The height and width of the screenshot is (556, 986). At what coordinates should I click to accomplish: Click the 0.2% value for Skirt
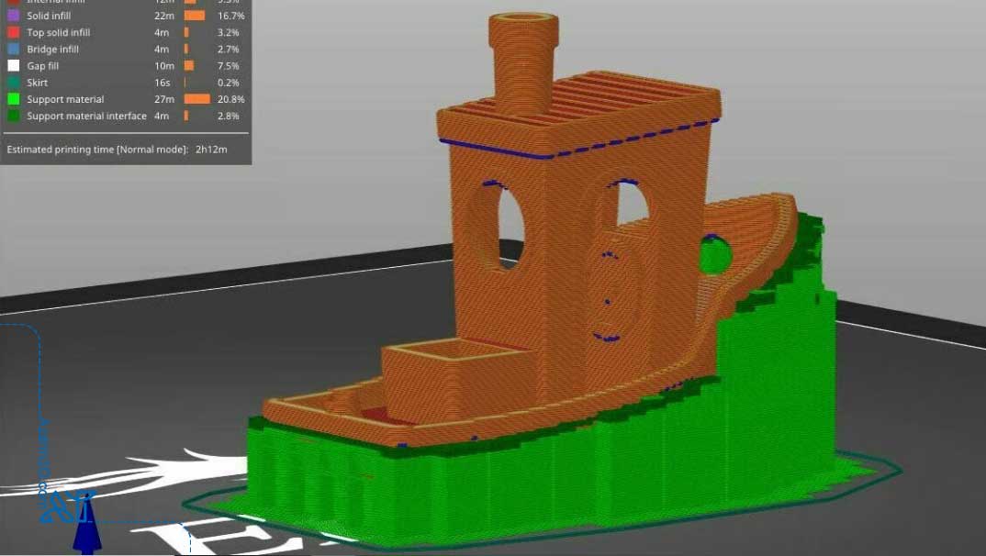click(x=229, y=83)
